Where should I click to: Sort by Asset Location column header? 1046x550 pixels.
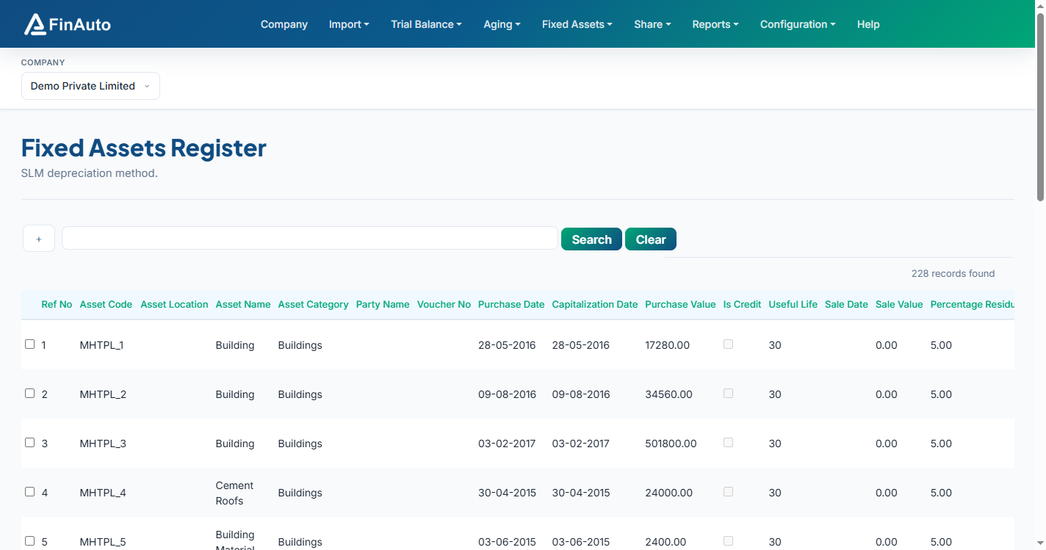coord(174,304)
